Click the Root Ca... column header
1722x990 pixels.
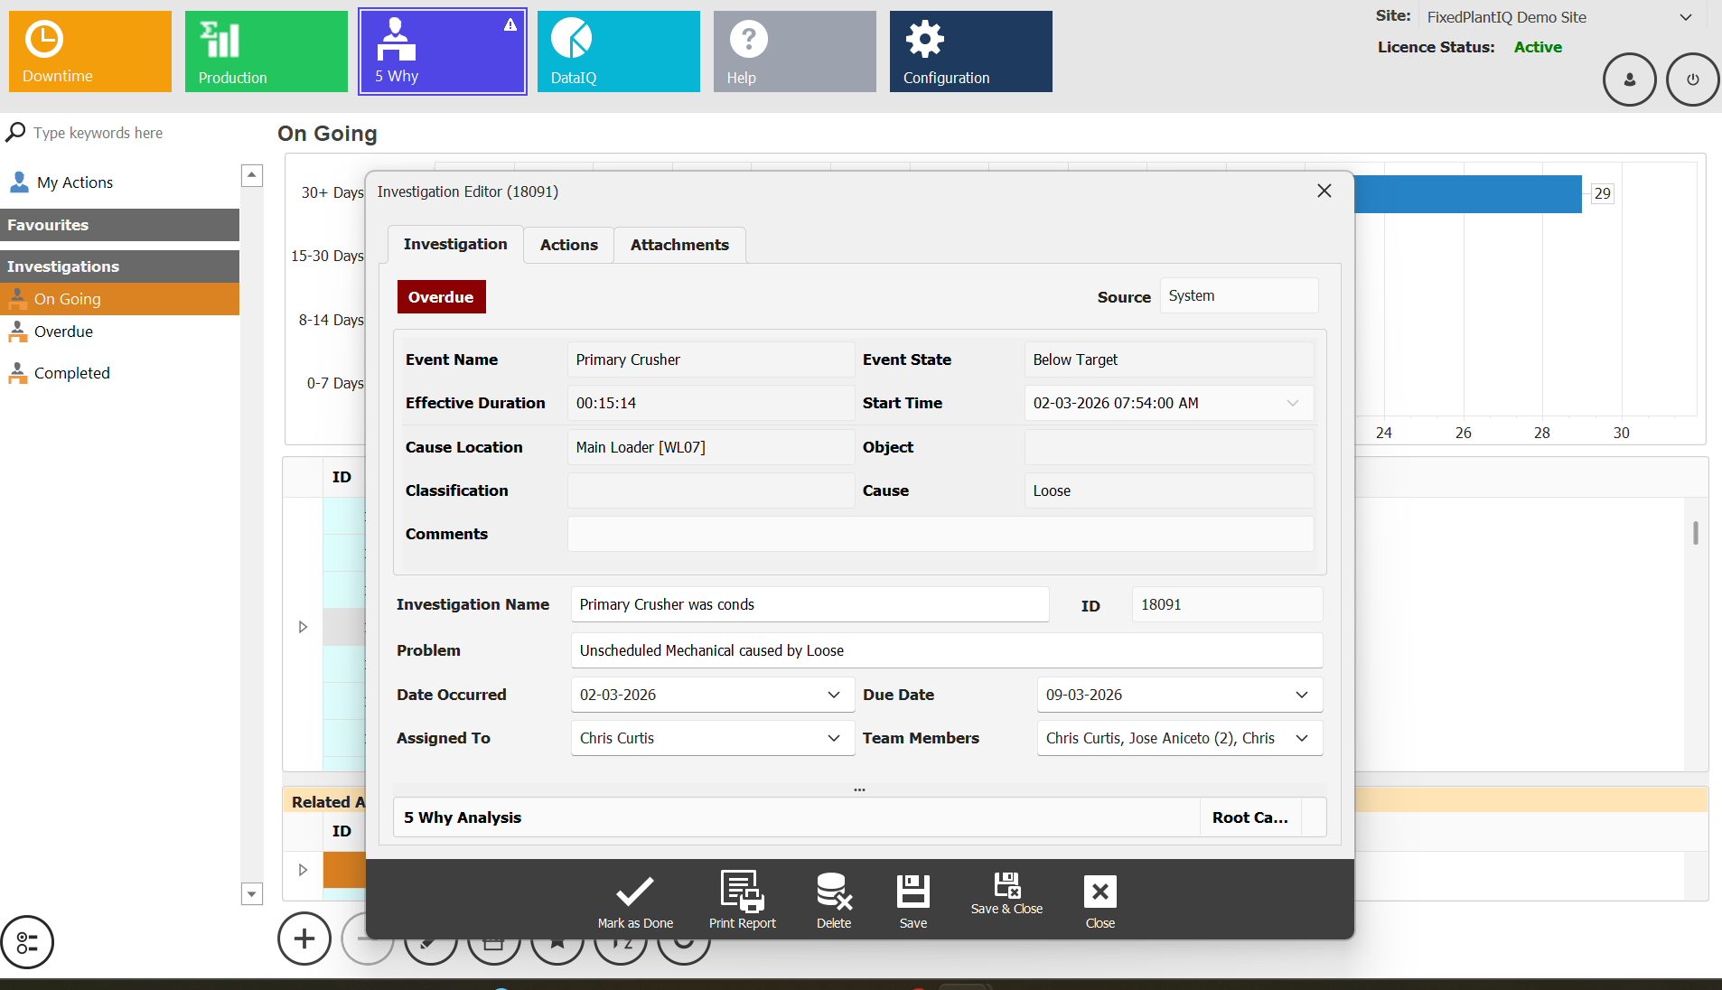tap(1250, 817)
